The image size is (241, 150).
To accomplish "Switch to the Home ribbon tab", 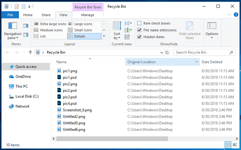I will coord(28,15).
